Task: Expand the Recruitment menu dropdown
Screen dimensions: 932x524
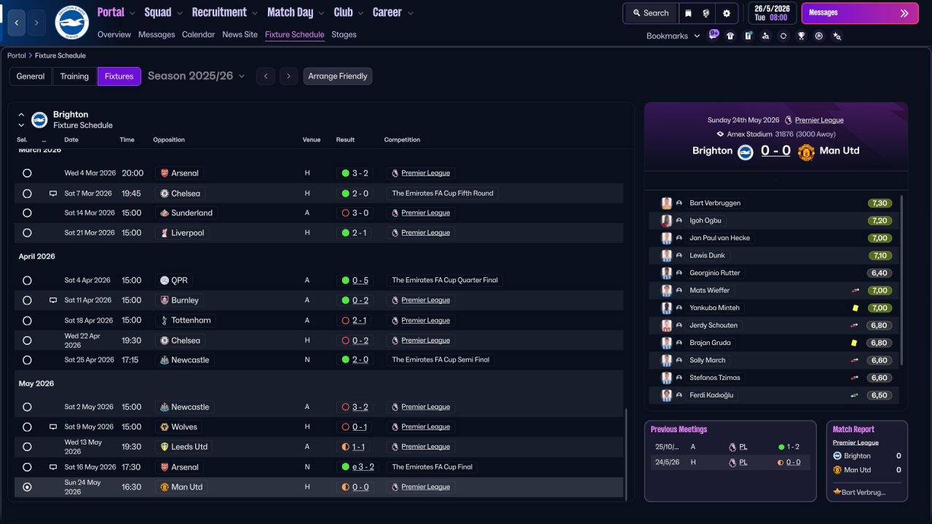Action: 254,13
